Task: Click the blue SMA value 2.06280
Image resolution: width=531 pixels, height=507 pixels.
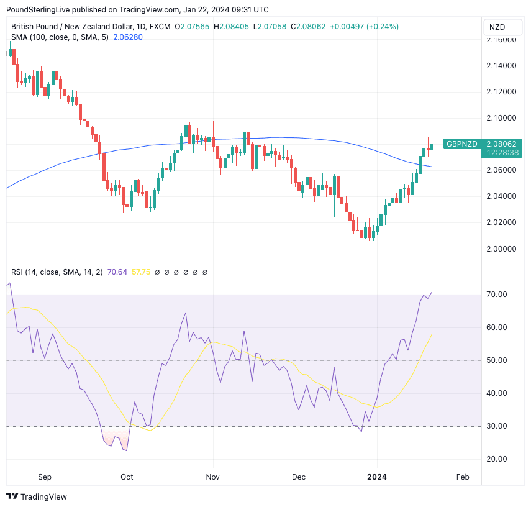Action: coord(129,37)
